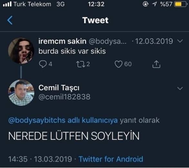This screenshot has width=189, height=168.
Task: Open the Cemil Taşcı display name
Action: point(59,88)
